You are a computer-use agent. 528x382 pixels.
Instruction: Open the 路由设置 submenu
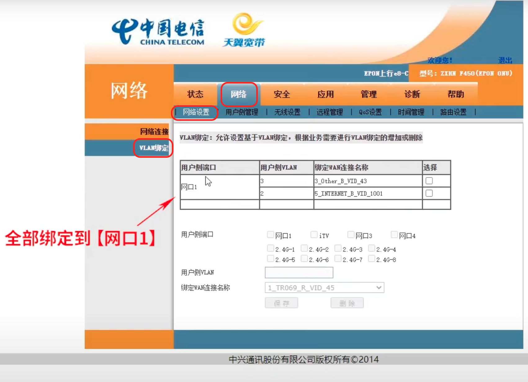pyautogui.click(x=453, y=112)
